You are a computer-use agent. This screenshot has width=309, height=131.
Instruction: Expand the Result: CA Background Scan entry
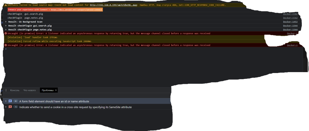(x=6, y=22)
